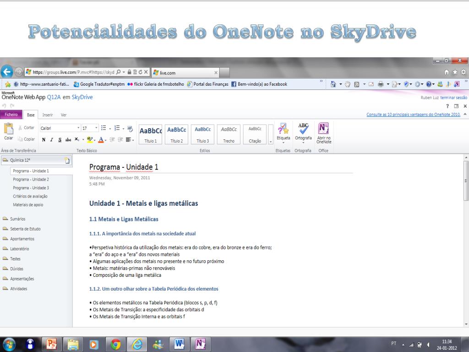Apply the Título 2 style
469x352 pixels.
pos(176,134)
